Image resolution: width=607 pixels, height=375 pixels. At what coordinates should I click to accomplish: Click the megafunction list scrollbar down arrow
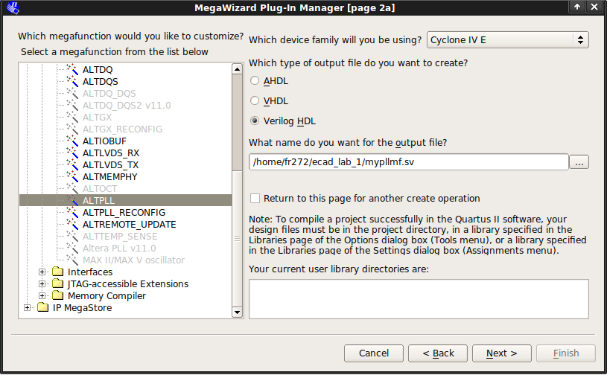click(237, 312)
